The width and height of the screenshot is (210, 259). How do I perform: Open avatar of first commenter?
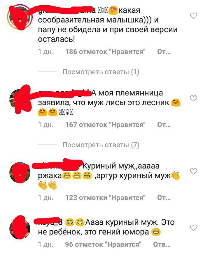point(20,17)
